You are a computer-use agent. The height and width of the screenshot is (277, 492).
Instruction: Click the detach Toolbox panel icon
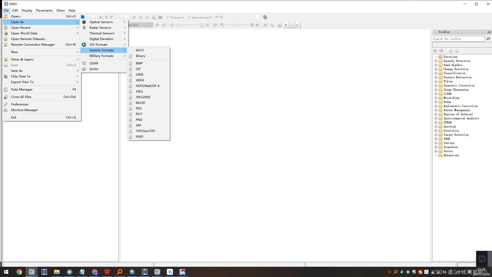point(489,32)
